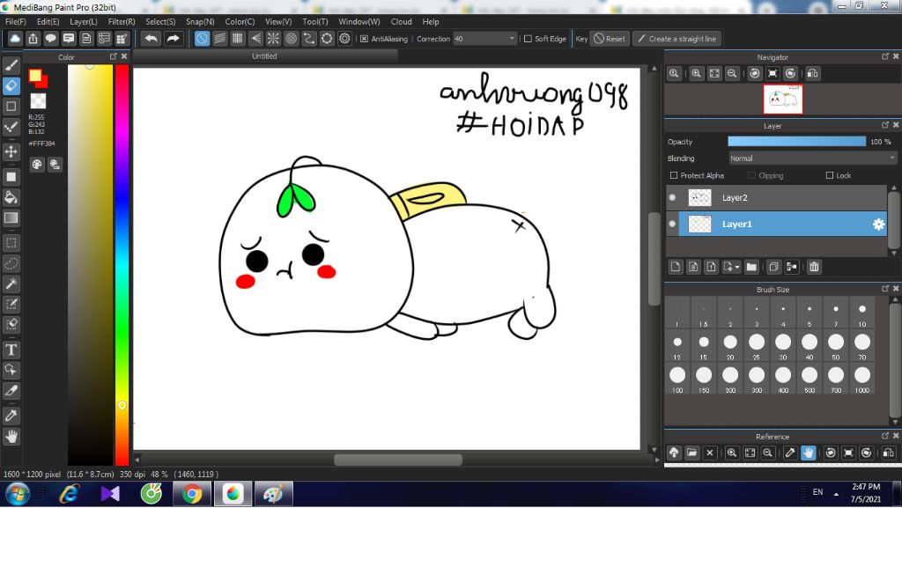Add a new layer in Layer panel
This screenshot has width=902, height=582.
pos(676,267)
